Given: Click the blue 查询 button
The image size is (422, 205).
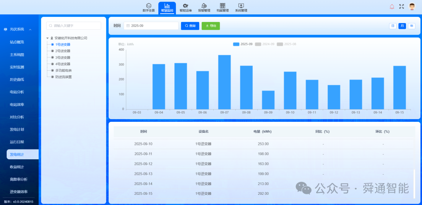Looking at the screenshot, I should click(x=190, y=26).
